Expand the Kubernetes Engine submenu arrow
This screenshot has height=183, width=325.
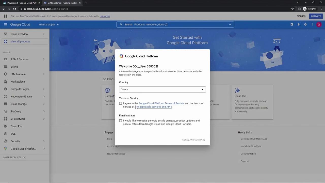[44, 96]
